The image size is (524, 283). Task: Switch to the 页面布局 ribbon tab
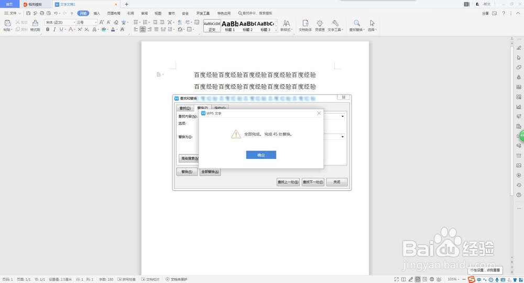tap(114, 14)
